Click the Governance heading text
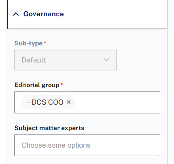 pyautogui.click(x=44, y=14)
